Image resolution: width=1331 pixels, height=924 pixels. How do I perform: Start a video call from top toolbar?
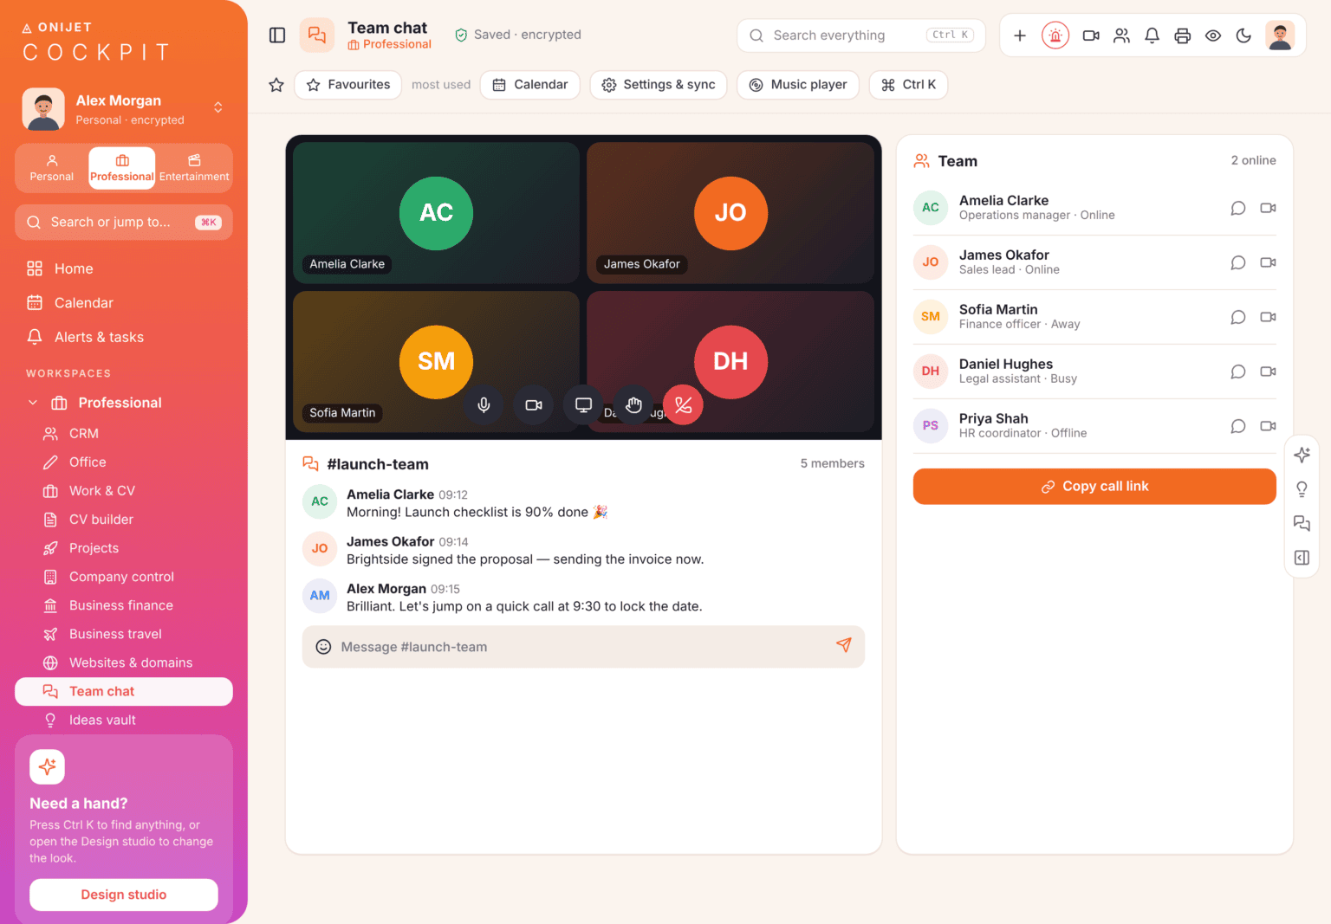(x=1091, y=36)
